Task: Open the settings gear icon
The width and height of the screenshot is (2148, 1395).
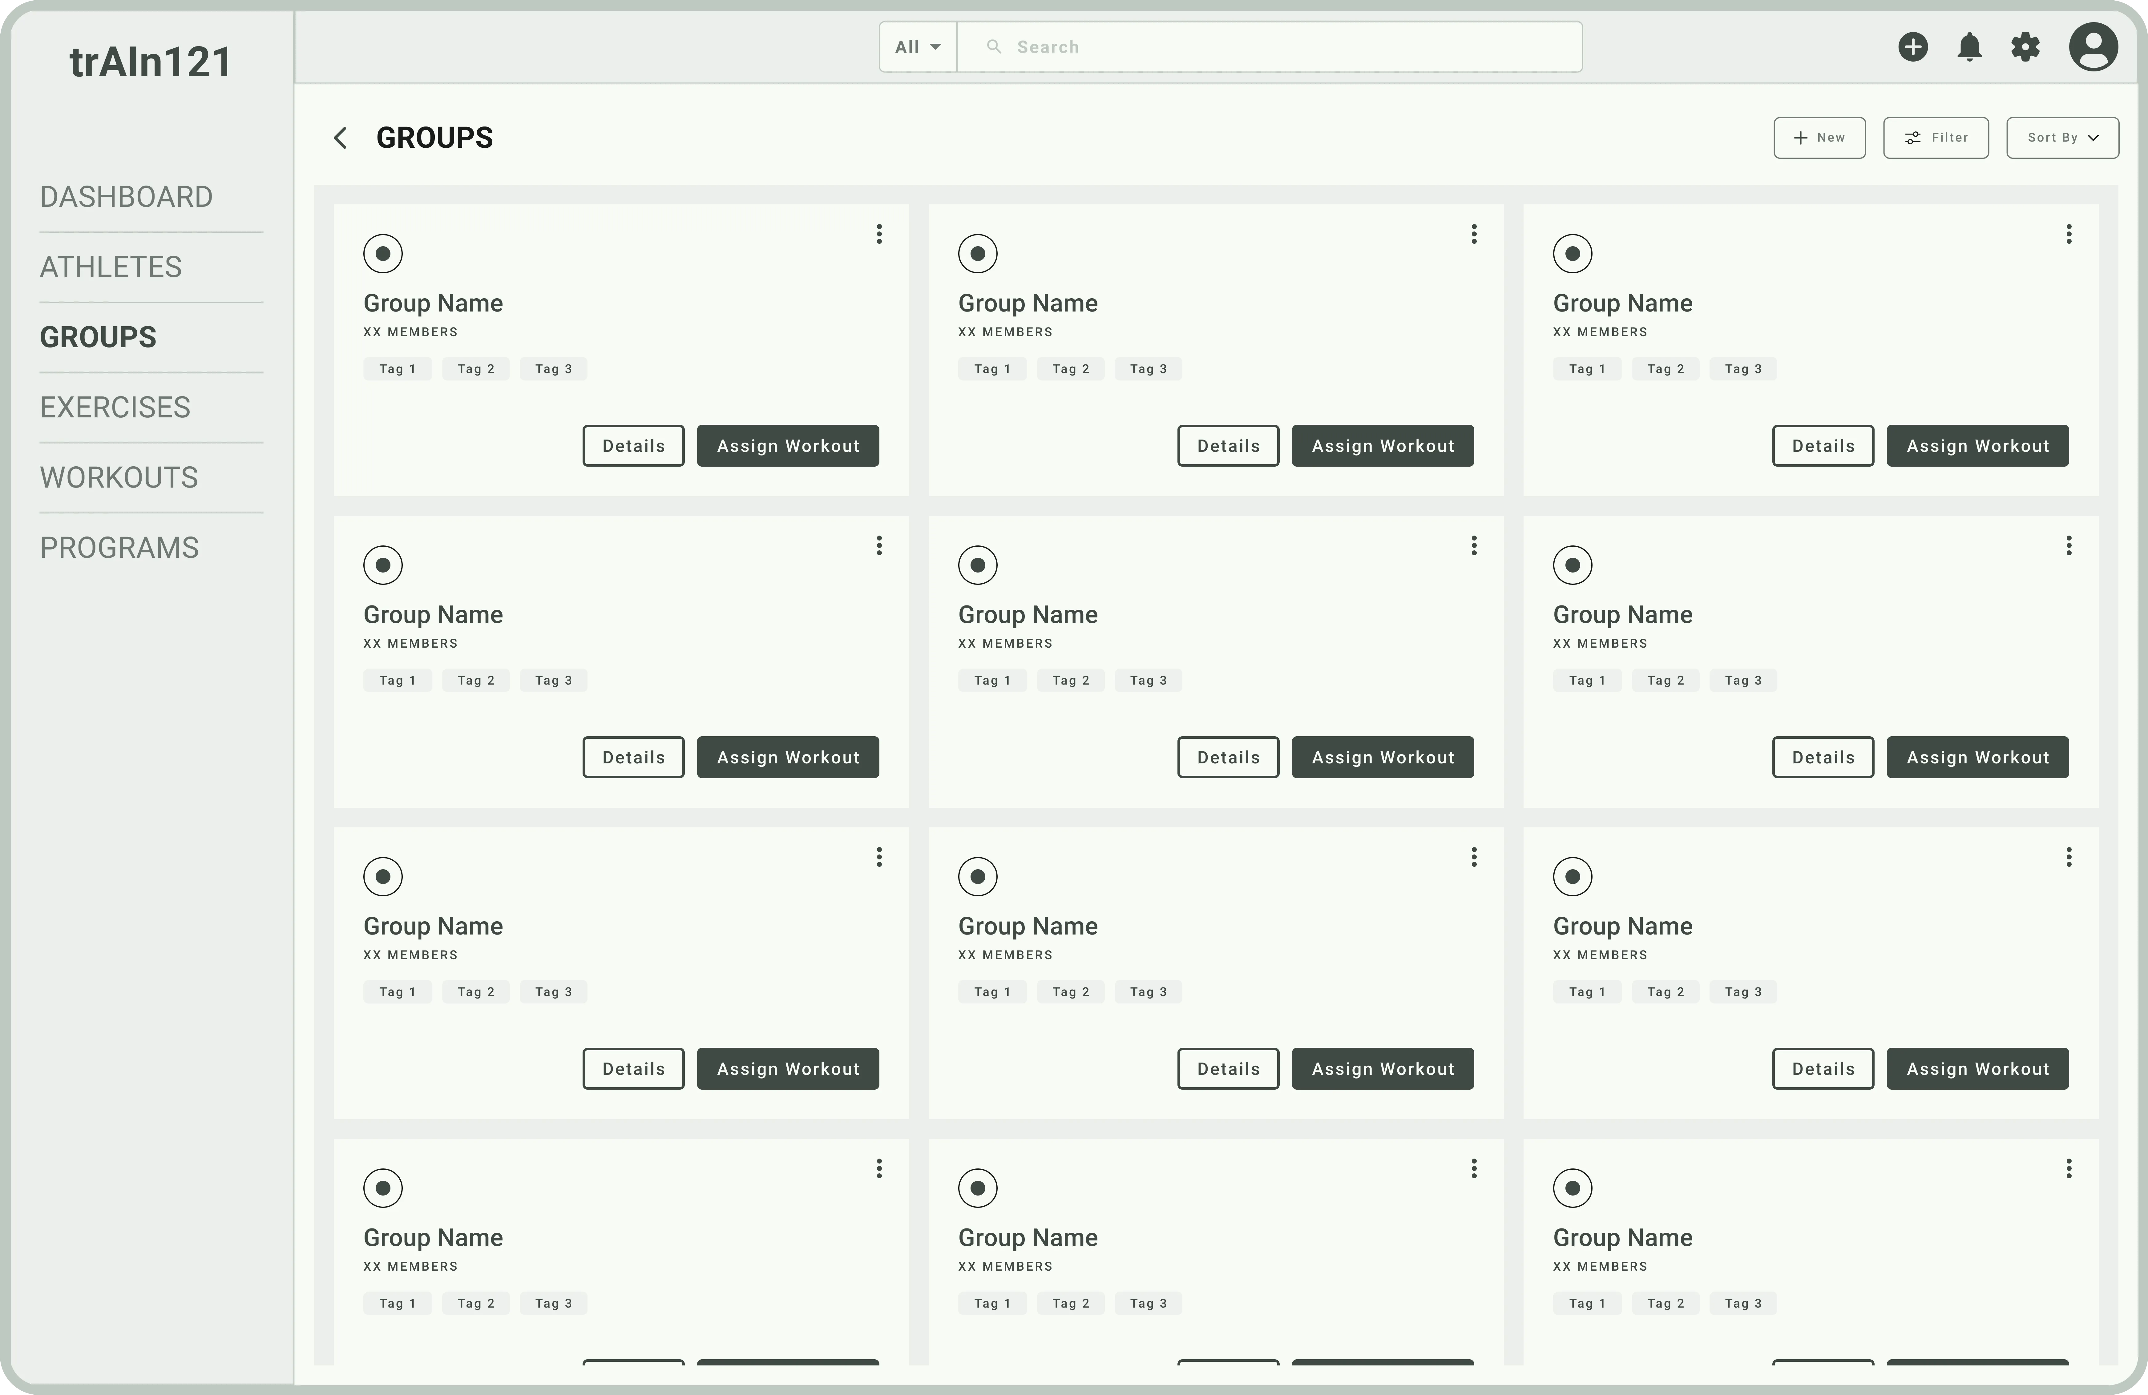Action: point(2025,47)
